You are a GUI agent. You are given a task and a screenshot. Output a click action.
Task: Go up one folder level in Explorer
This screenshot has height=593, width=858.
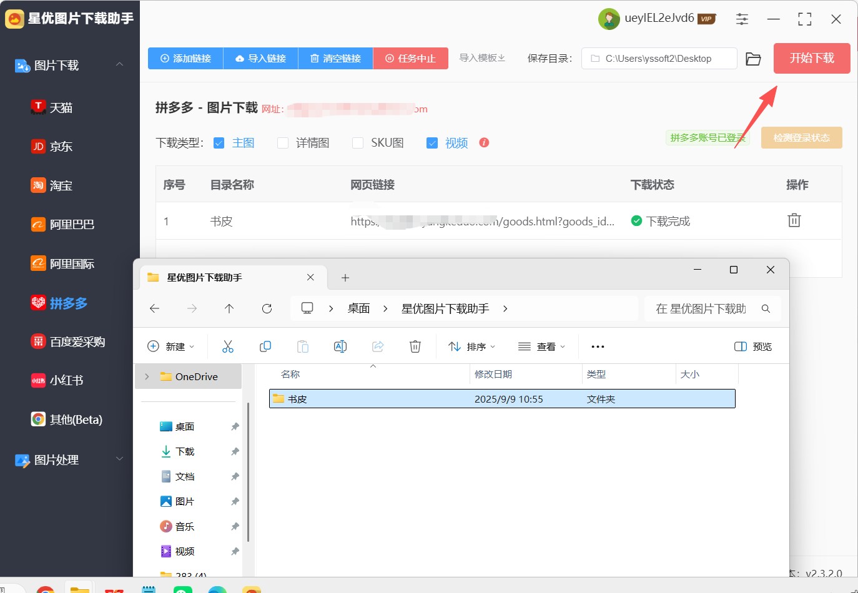229,308
